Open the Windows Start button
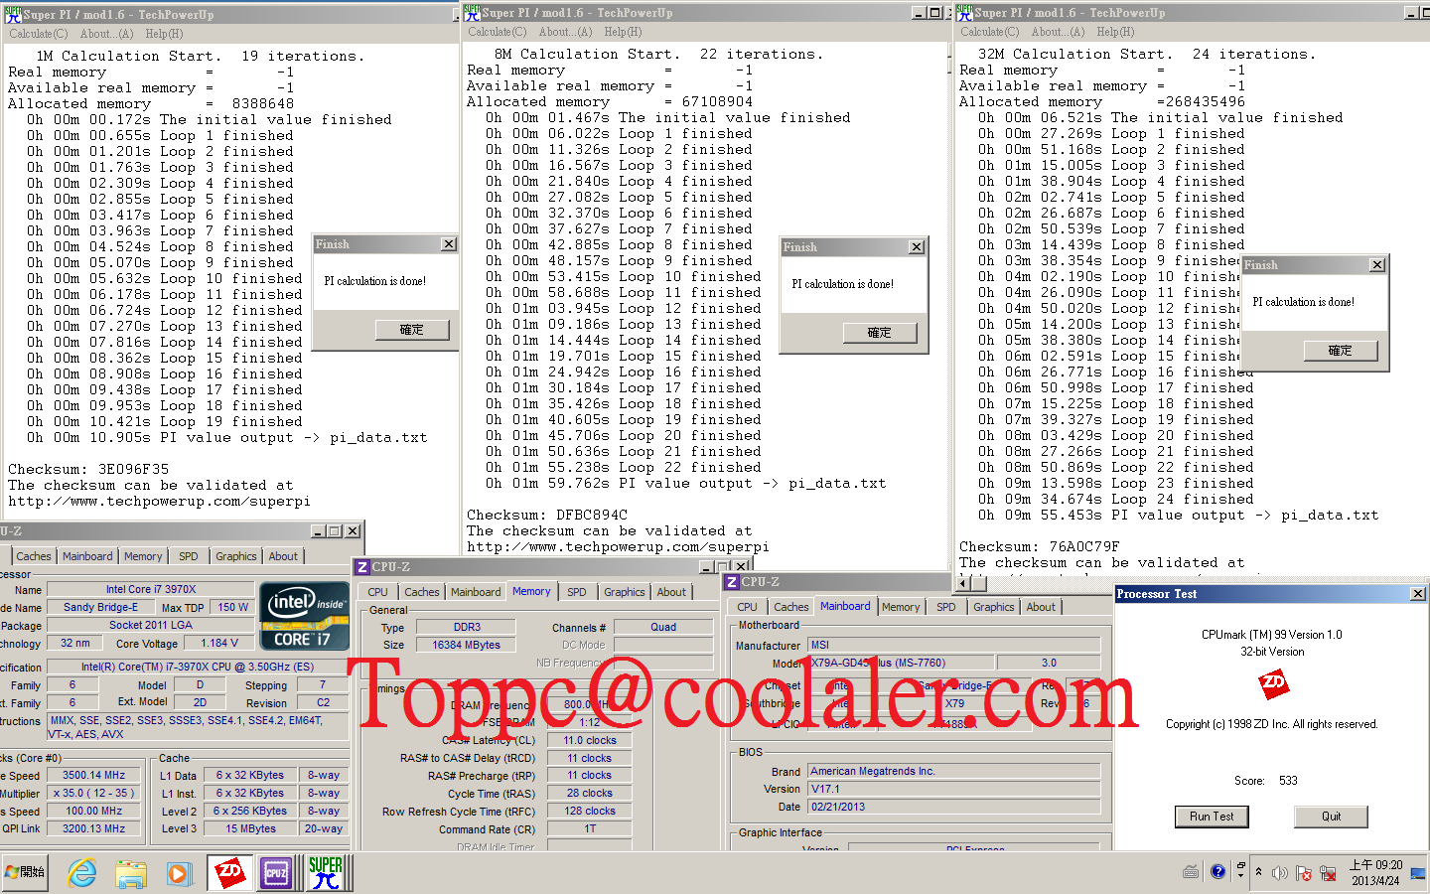 coord(26,872)
